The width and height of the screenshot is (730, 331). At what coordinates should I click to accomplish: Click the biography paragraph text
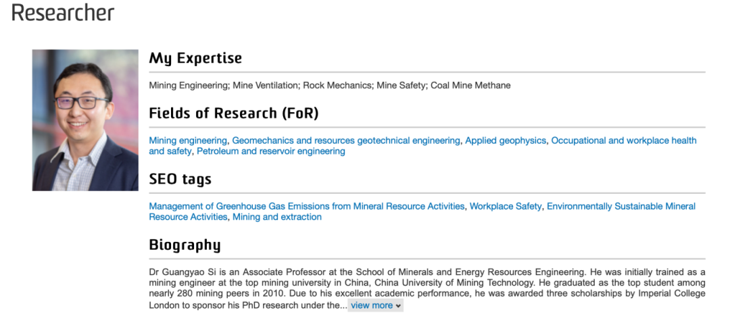427,283
